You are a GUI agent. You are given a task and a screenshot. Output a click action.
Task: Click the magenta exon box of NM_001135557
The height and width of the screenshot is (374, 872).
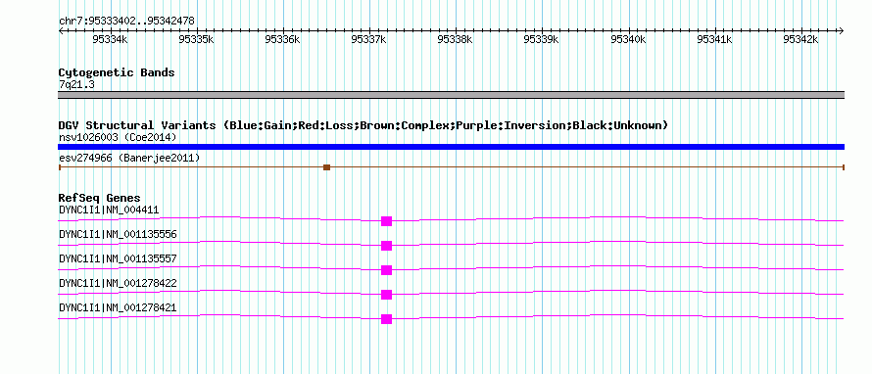[386, 270]
